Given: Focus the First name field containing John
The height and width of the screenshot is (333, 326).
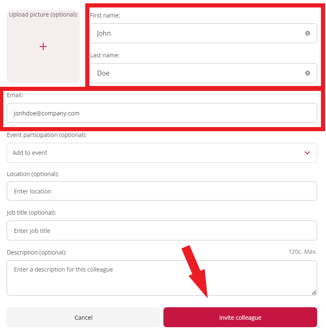Looking at the screenshot, I should [x=195, y=33].
